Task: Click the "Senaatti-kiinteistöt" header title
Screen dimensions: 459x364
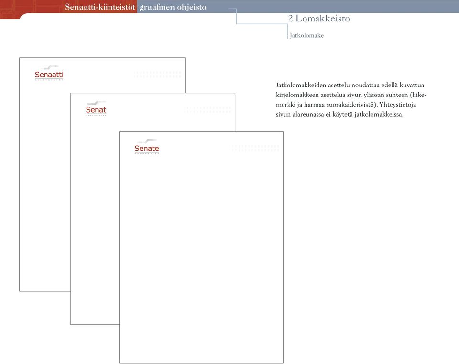Action: click(100, 7)
